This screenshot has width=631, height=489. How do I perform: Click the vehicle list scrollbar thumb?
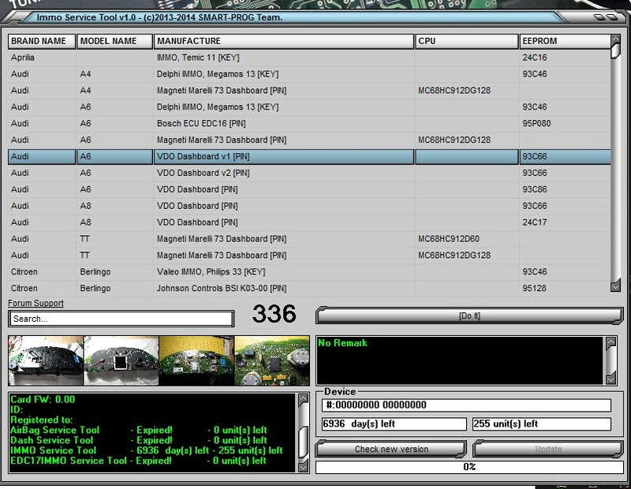[615, 51]
